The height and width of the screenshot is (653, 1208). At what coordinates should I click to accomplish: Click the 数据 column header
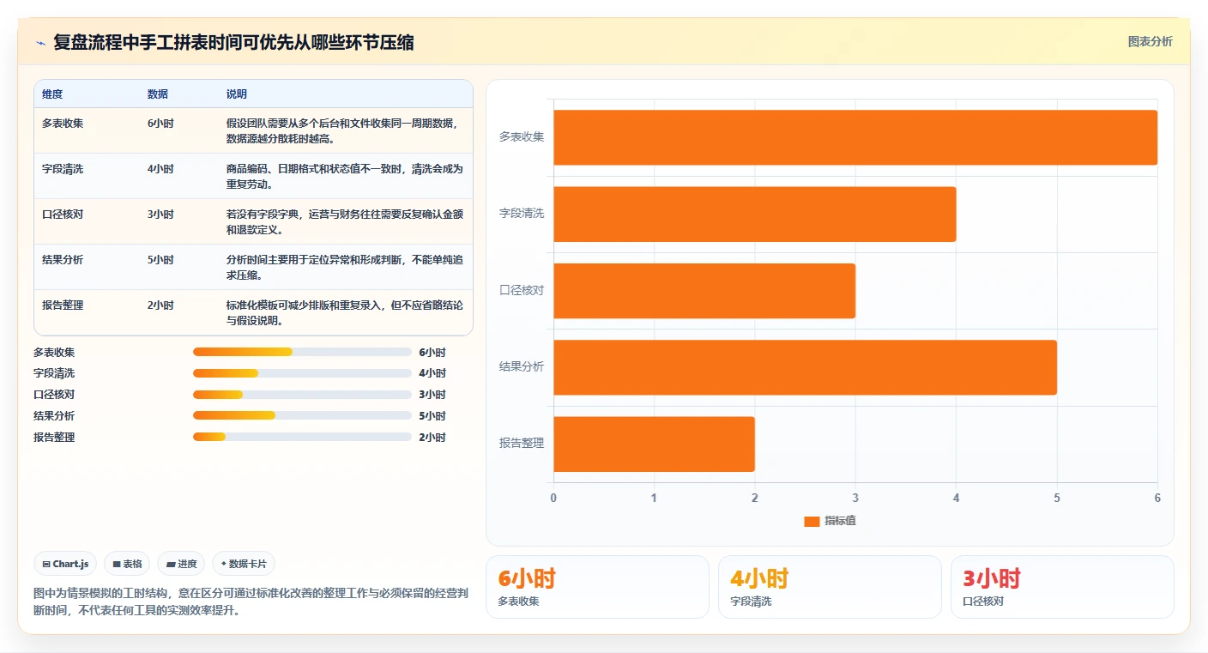[x=158, y=94]
